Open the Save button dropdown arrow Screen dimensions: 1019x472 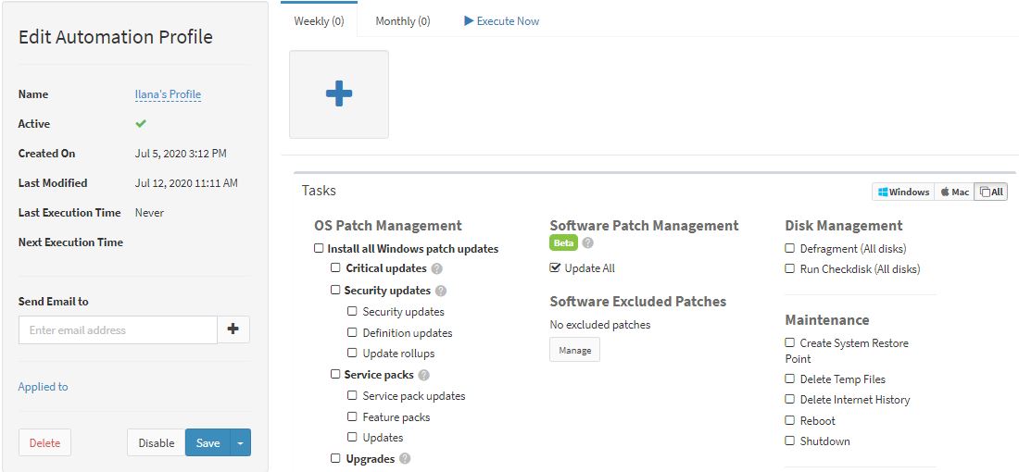click(x=241, y=442)
